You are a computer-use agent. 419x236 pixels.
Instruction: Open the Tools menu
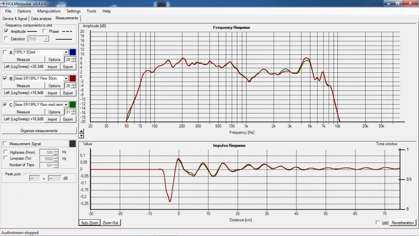pyautogui.click(x=92, y=11)
